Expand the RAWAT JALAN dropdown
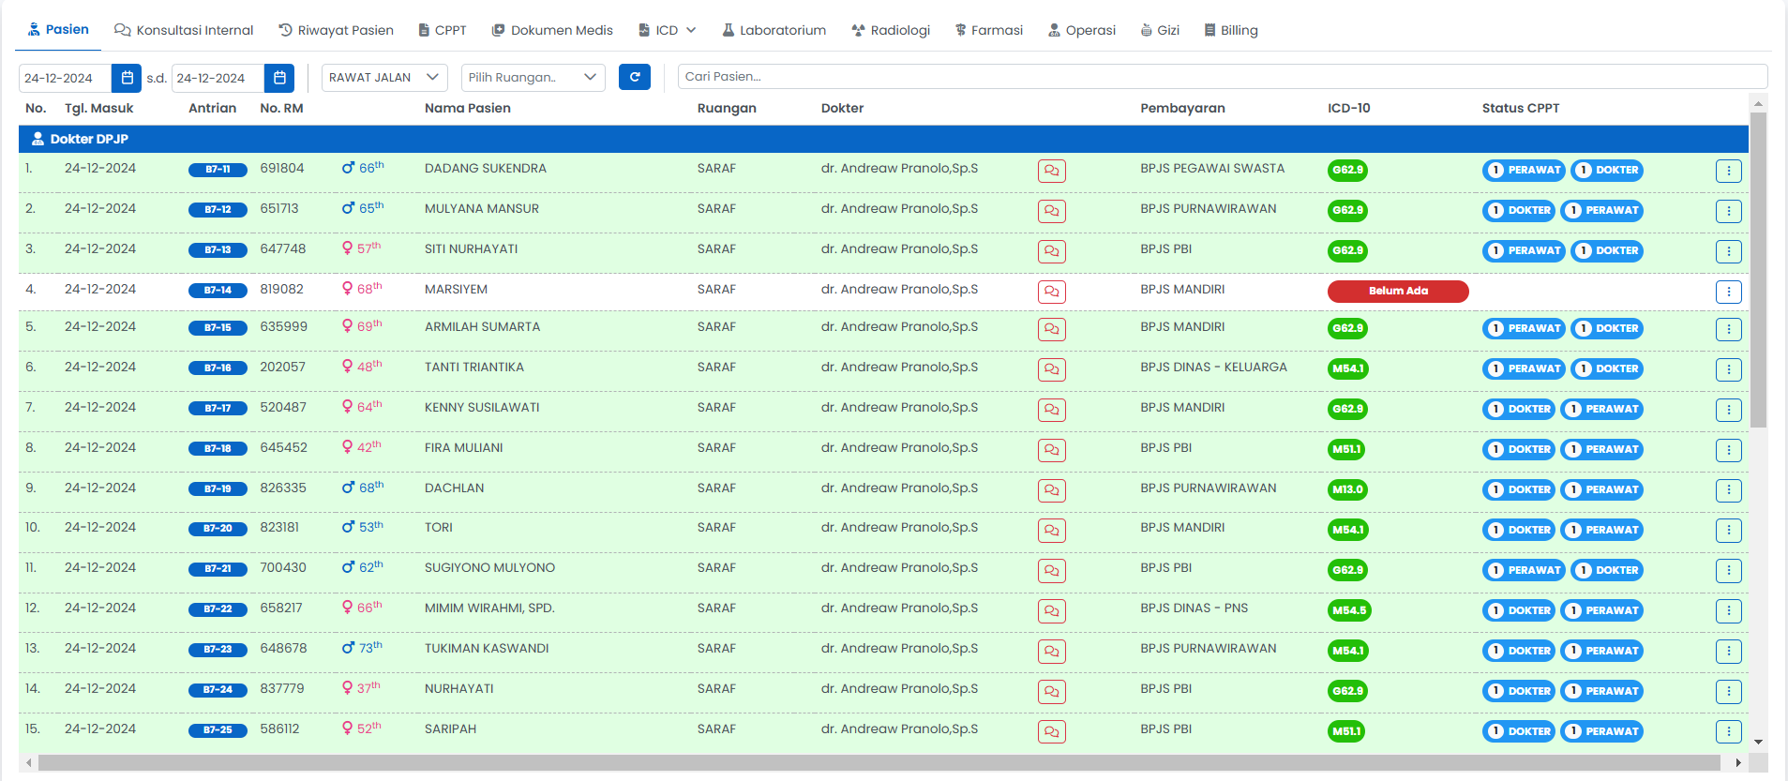 [384, 77]
